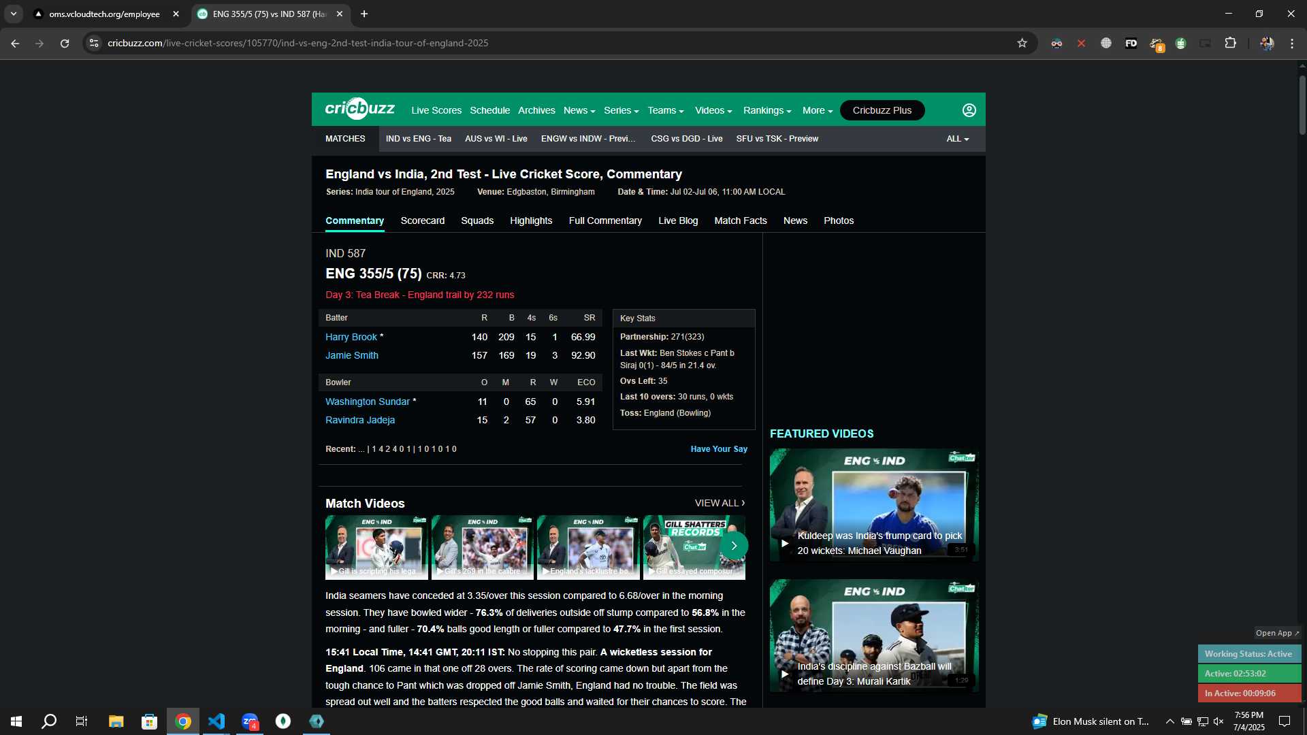Open the Highlights tab

(531, 220)
